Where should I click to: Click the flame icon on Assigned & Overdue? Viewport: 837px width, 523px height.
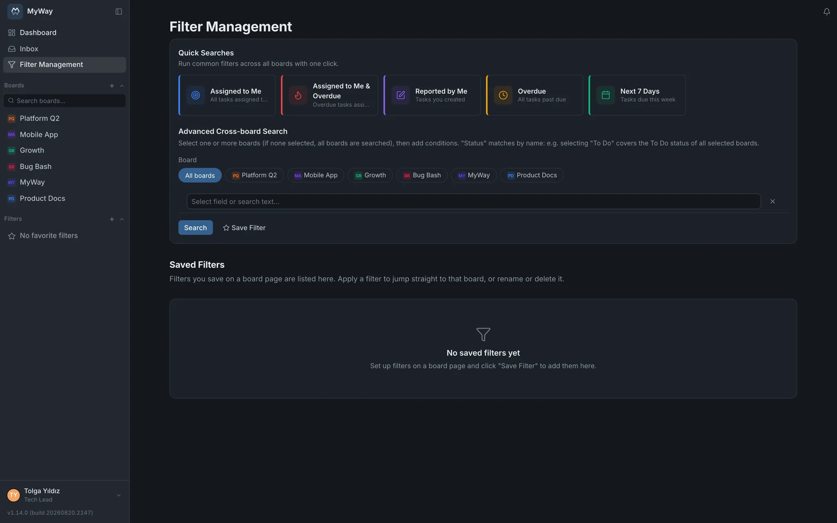298,95
